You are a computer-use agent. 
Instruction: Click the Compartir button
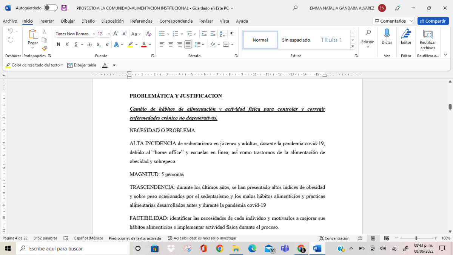pyautogui.click(x=433, y=21)
